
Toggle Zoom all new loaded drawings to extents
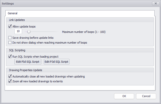[x=10, y=81]
